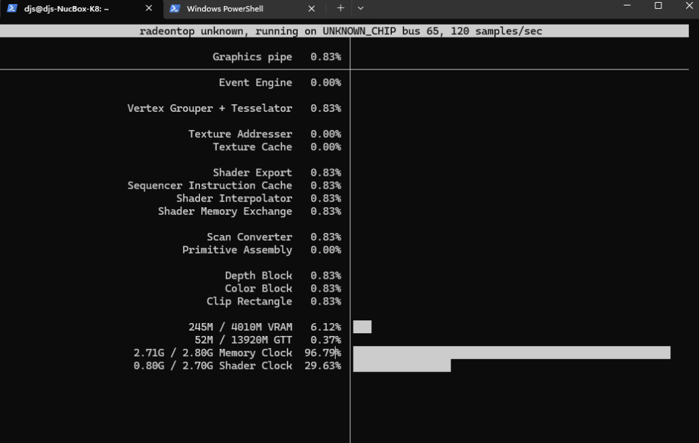Click the PowerShell icon on the djs@djs-NucBox-K8 tab
Screen dimensions: 699x443
pyautogui.click(x=12, y=9)
